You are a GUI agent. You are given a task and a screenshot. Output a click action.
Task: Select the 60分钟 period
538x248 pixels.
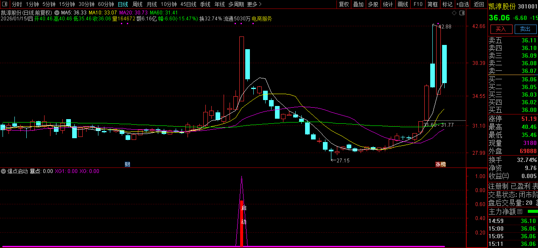(x=106, y=4)
